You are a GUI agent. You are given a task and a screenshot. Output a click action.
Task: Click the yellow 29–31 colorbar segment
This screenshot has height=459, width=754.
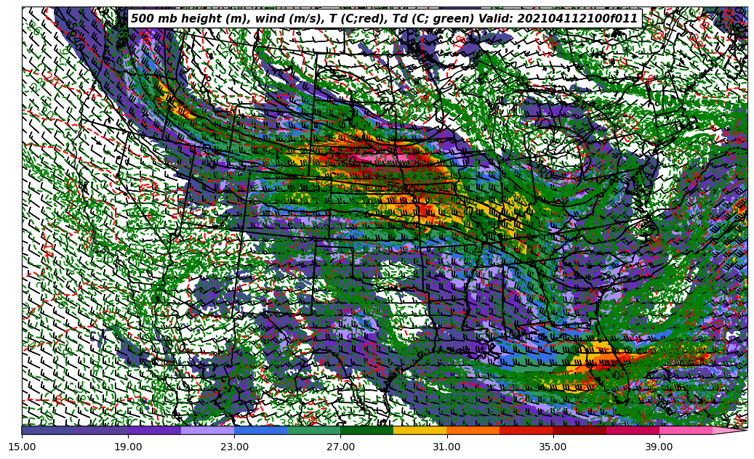point(420,430)
